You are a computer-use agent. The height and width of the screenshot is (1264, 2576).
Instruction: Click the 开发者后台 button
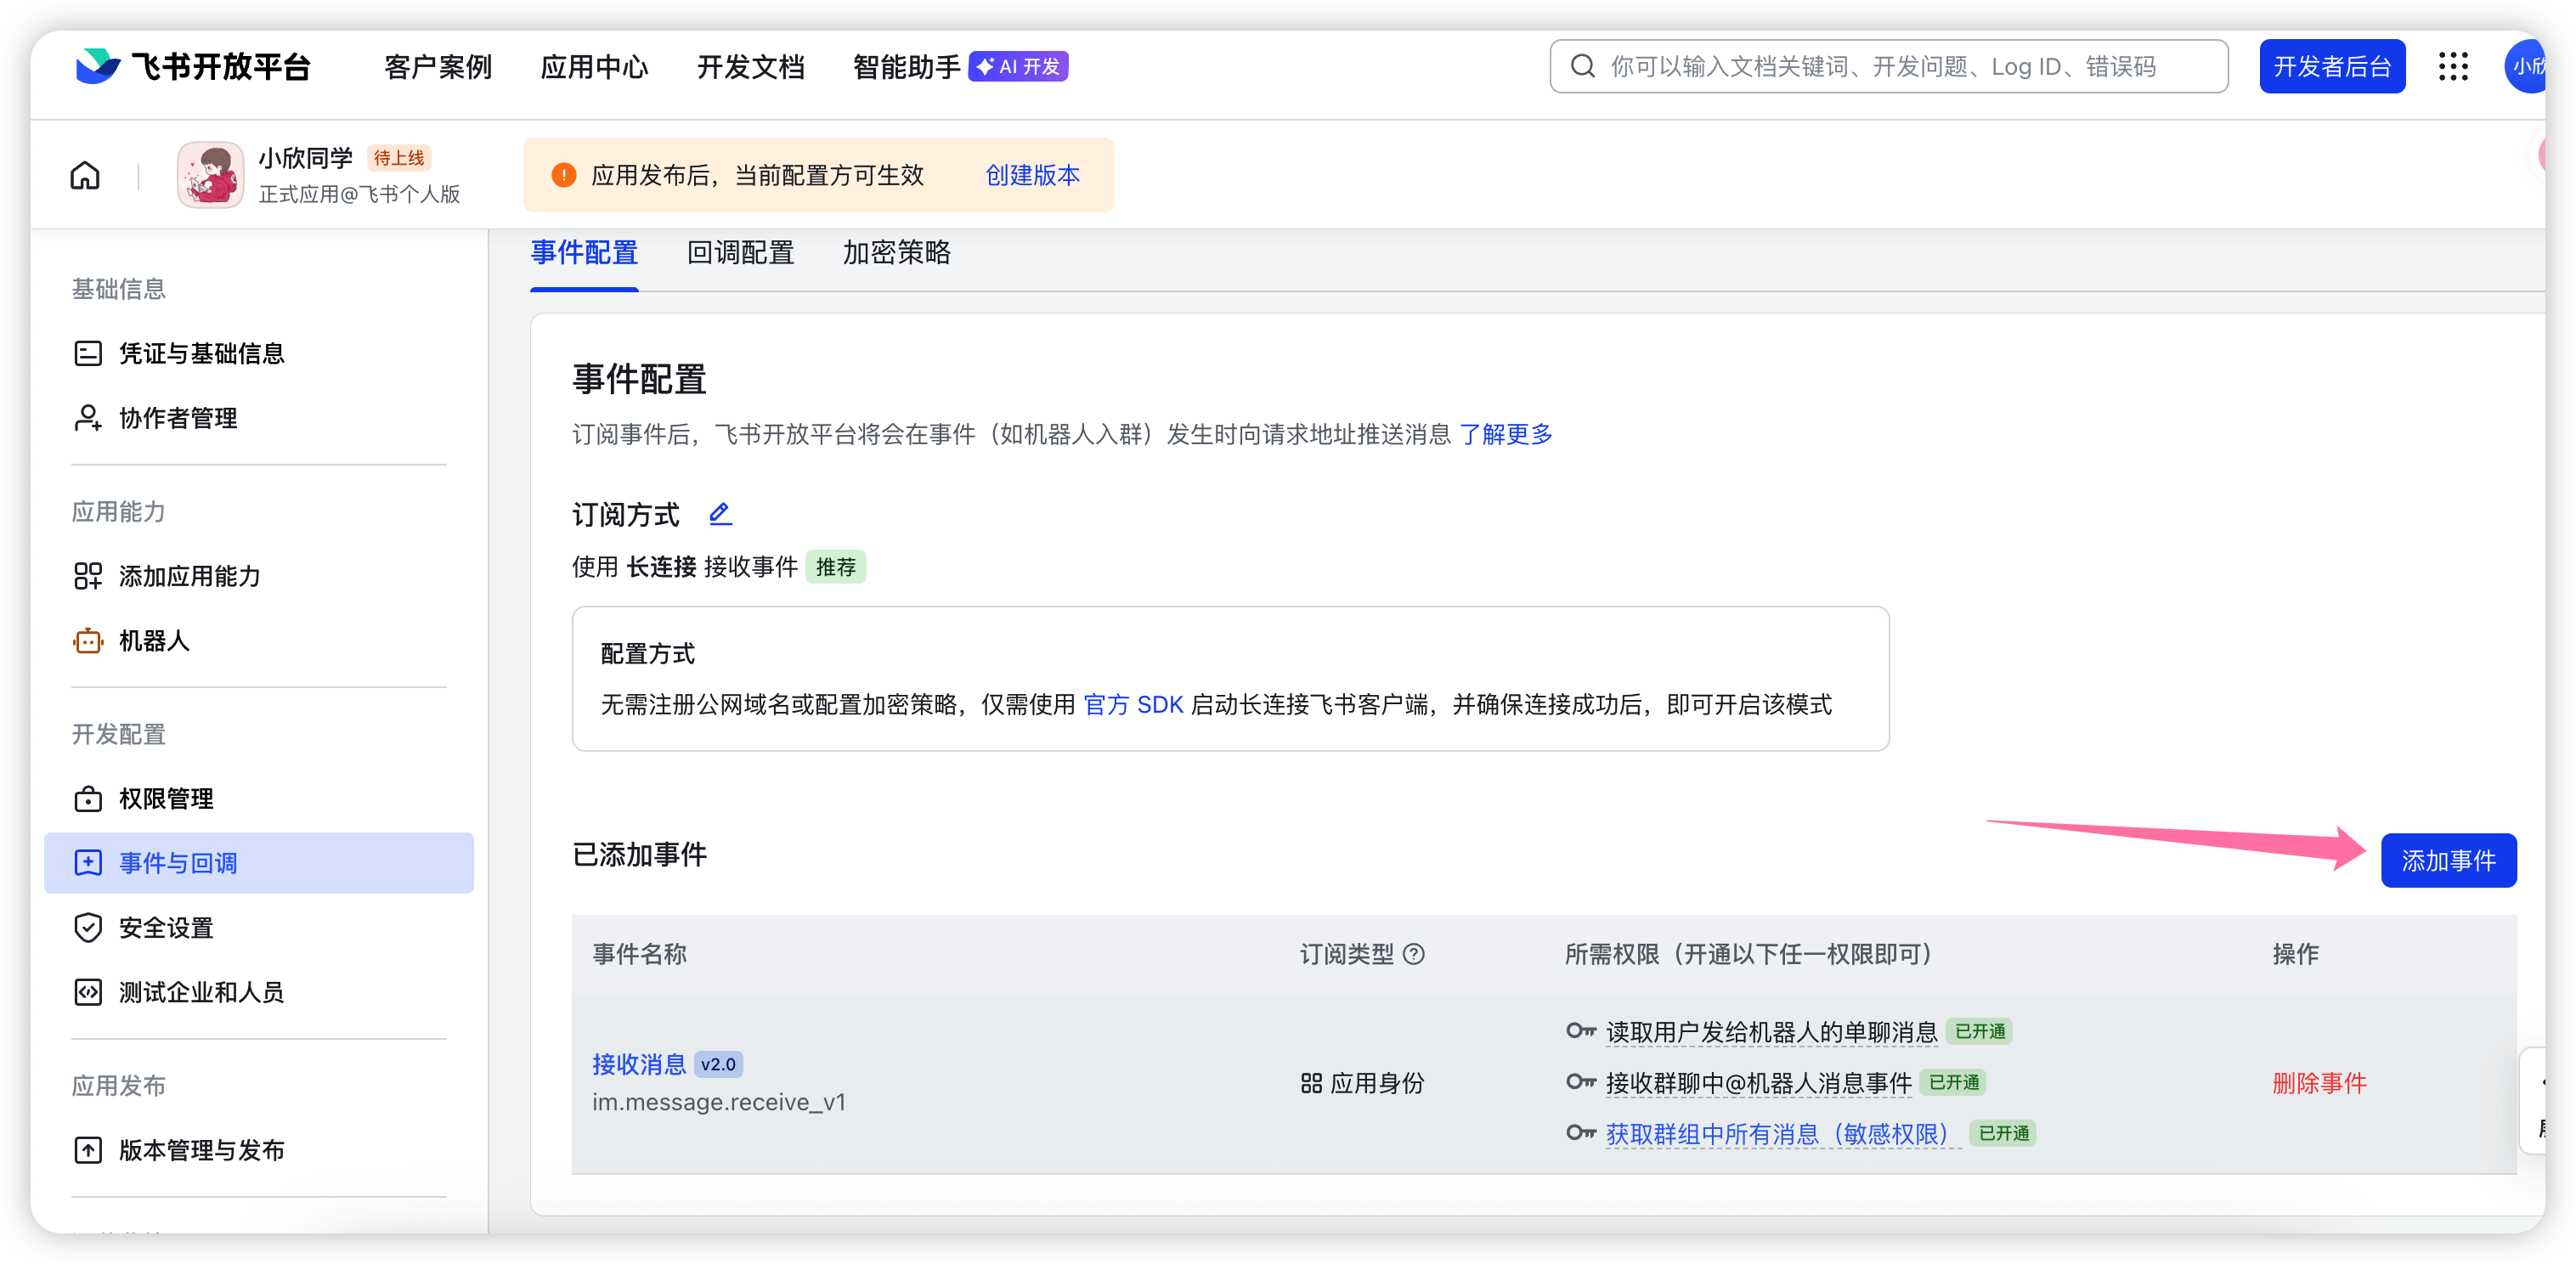coord(2331,67)
